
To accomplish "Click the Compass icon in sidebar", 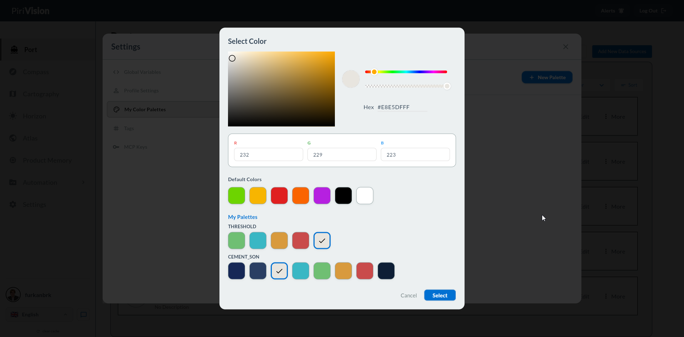I will click(13, 72).
